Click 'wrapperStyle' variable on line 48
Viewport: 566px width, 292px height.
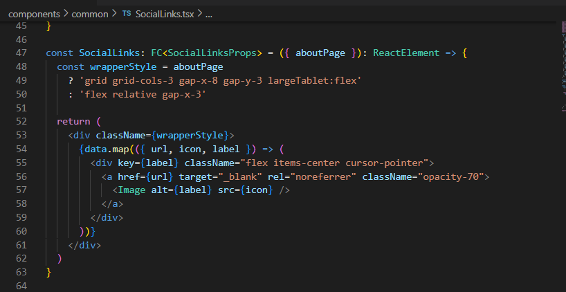tap(123, 67)
